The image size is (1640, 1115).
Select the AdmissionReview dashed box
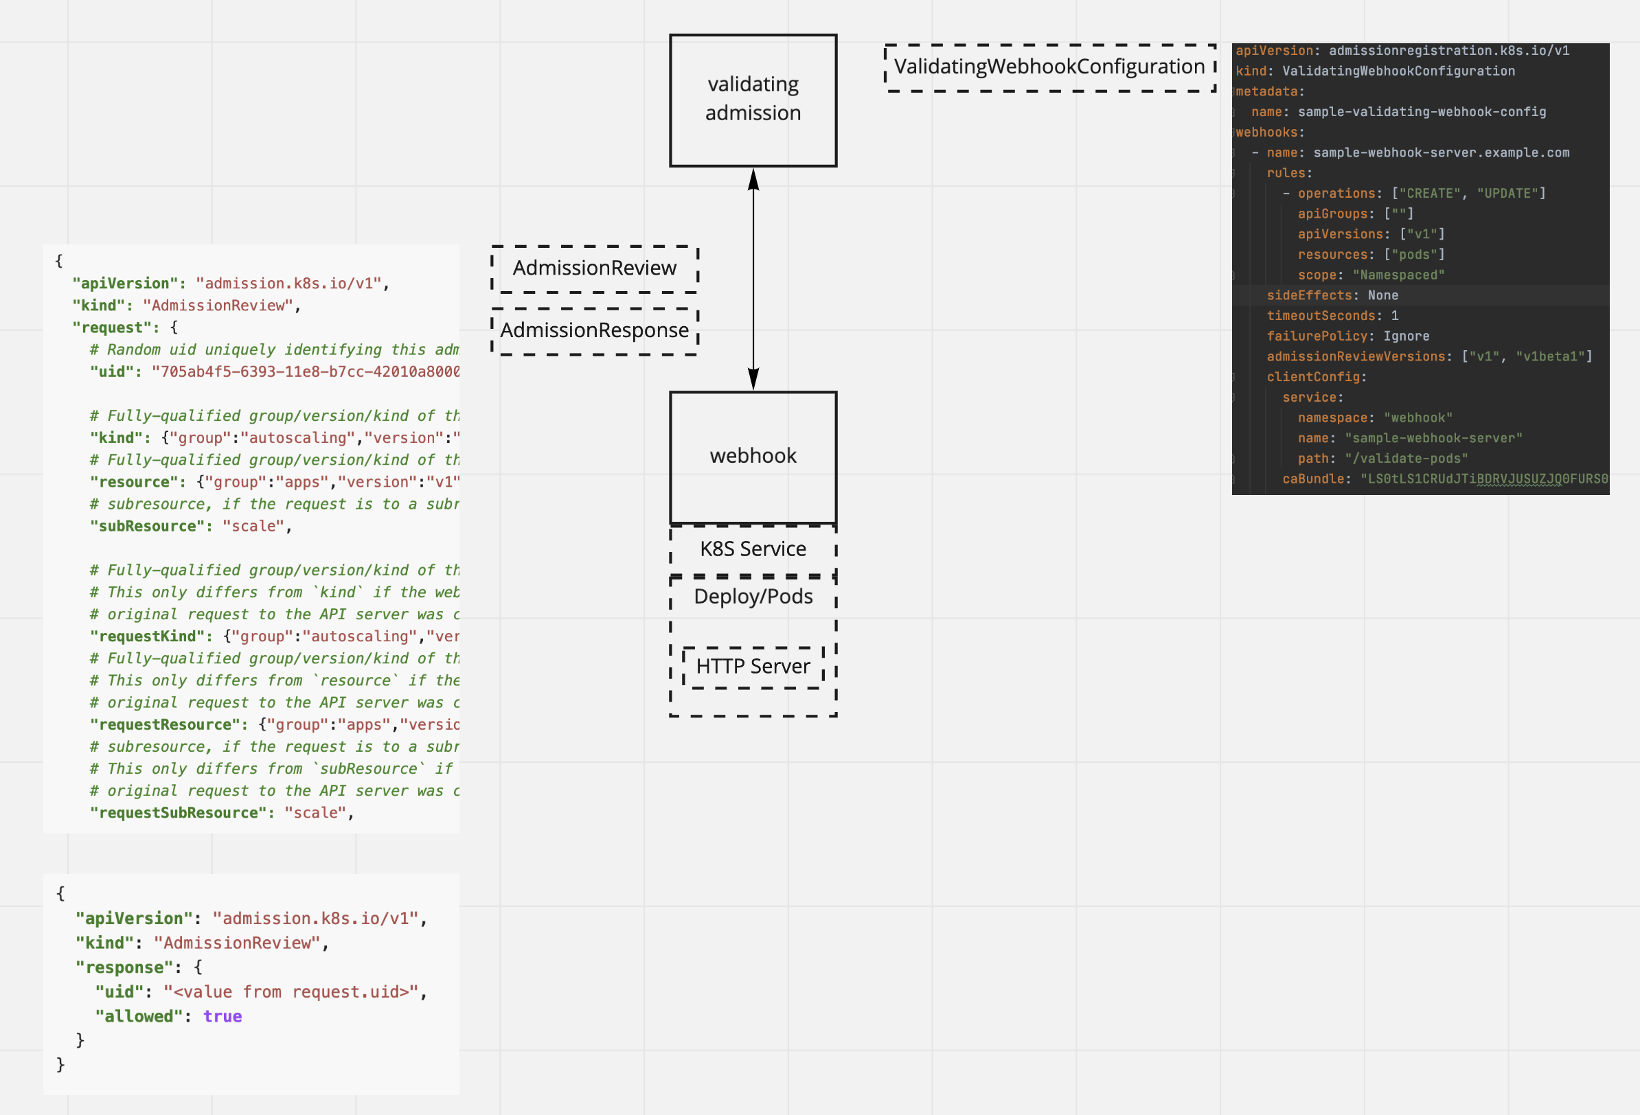[594, 269]
